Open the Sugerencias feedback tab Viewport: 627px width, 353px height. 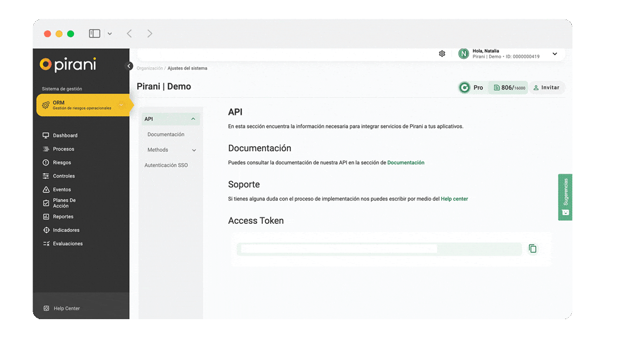click(565, 197)
